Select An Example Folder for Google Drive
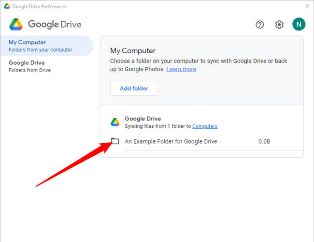 171,141
